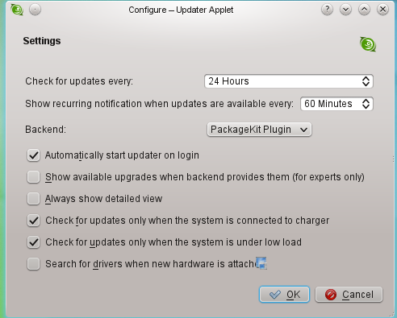Click the 'Check for updates every:' label
Screen dimensions: 397x318
pyautogui.click(x=79, y=81)
